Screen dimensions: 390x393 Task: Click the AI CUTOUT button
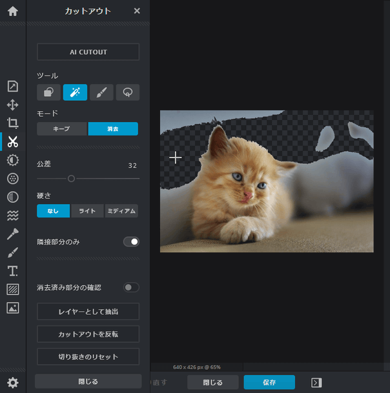88,52
